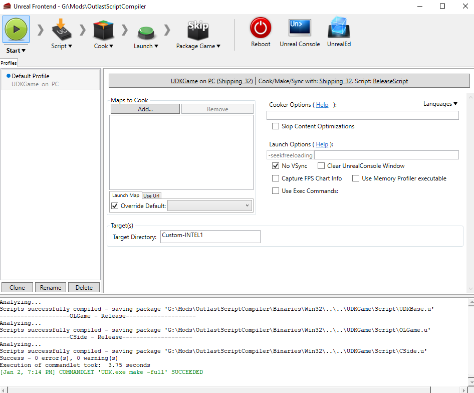Click the Unreal Frontend title bar app icon
The width and height of the screenshot is (474, 393).
[7, 6]
